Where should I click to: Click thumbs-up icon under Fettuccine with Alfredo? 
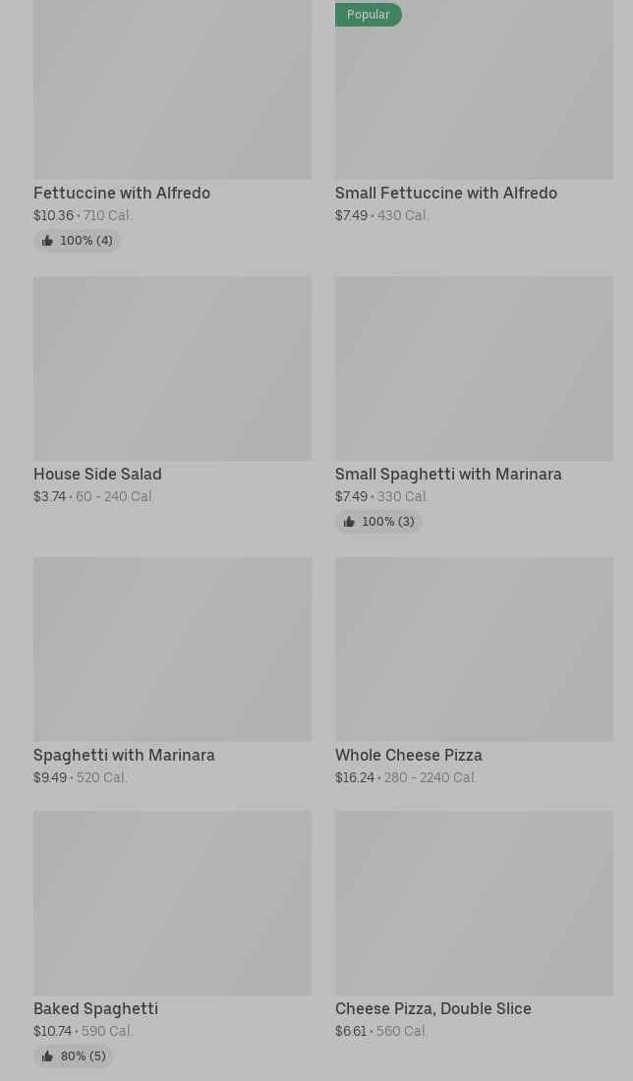pos(47,241)
